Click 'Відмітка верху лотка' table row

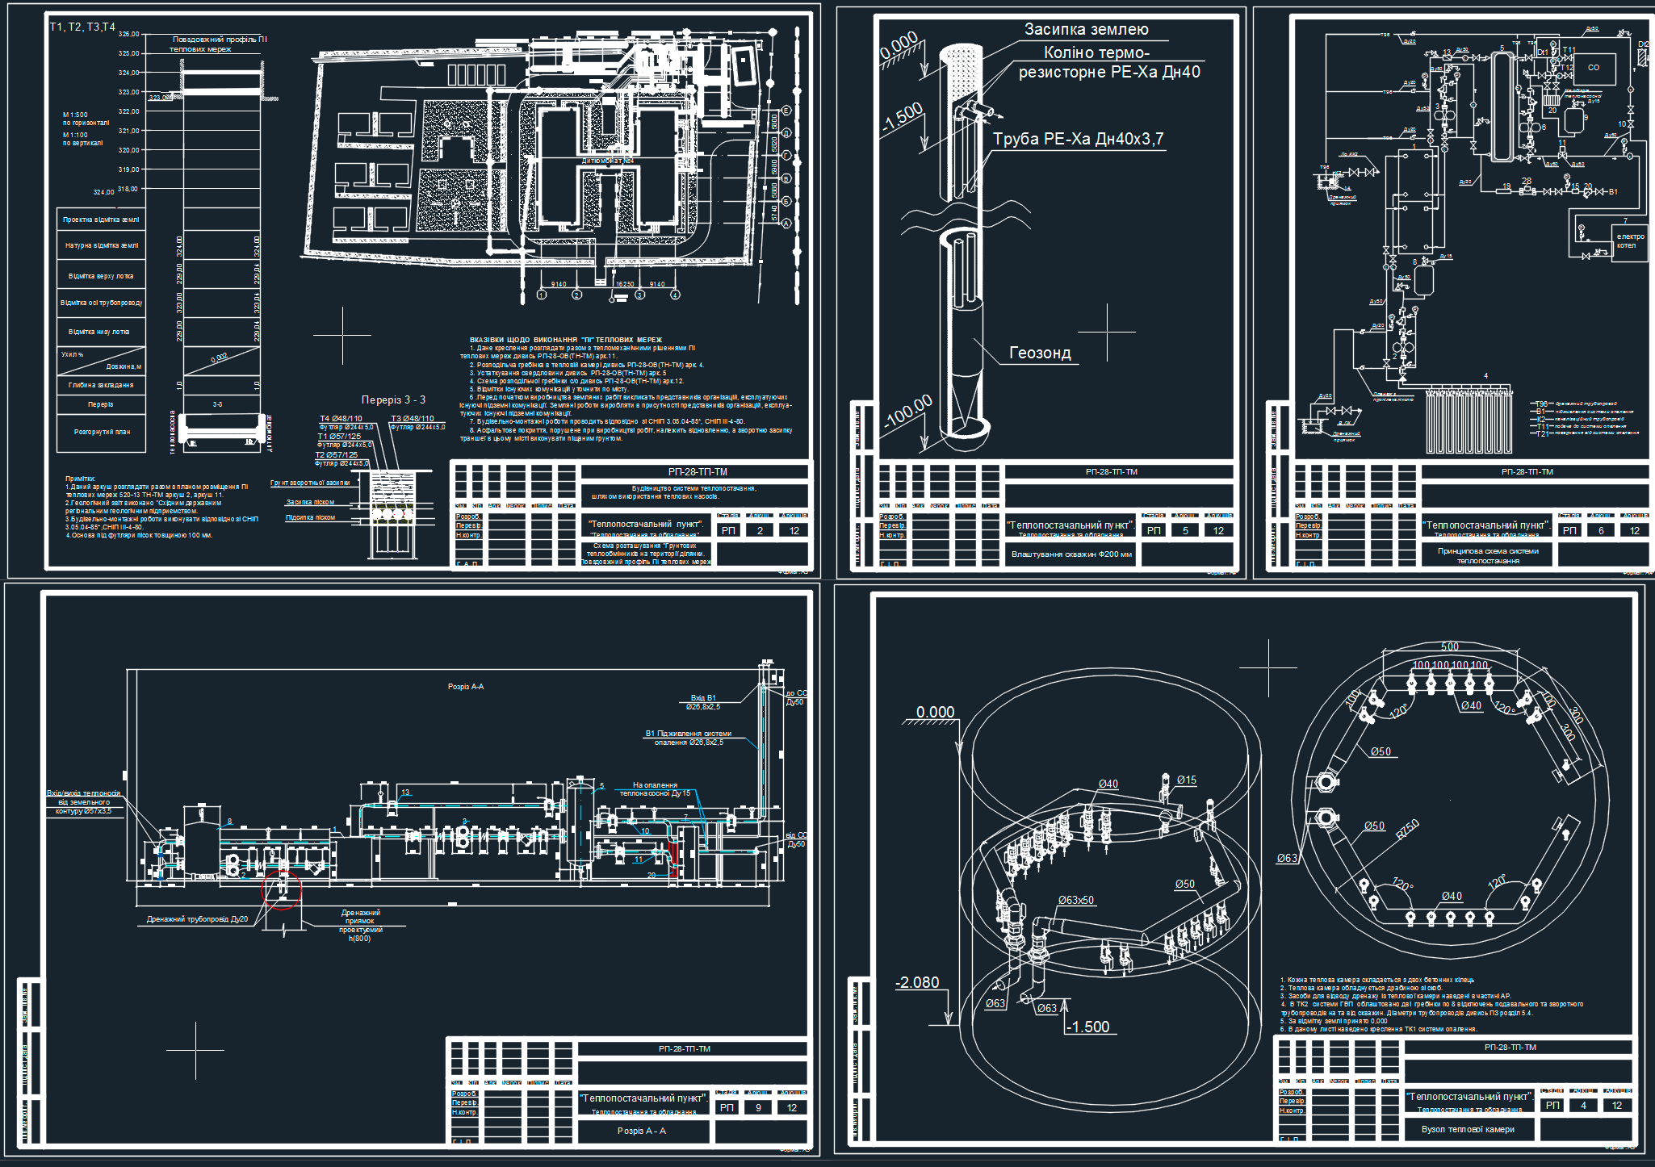coord(101,276)
